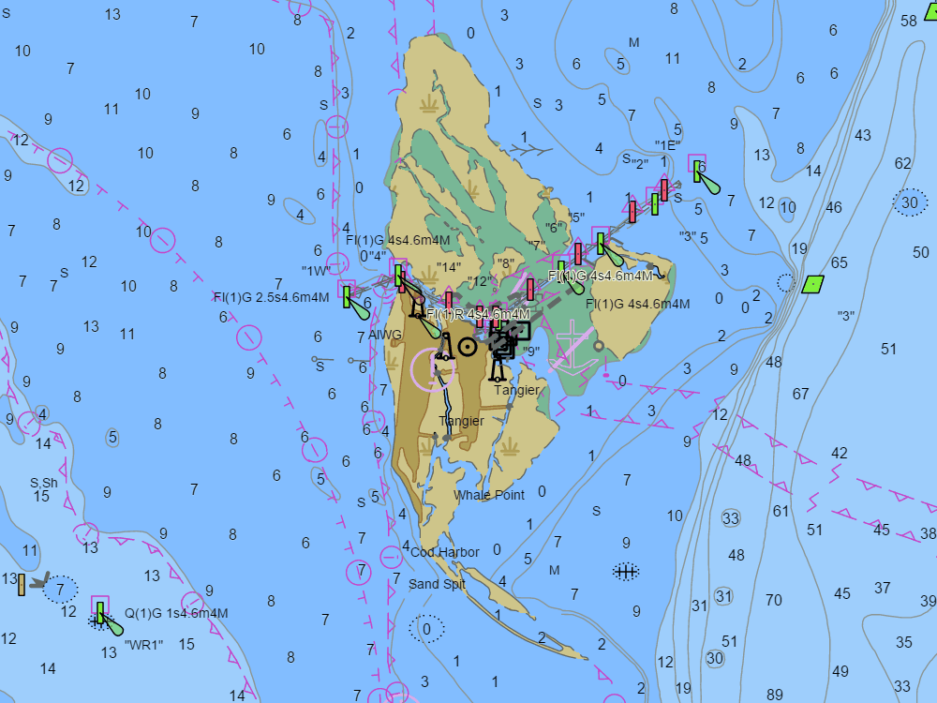937x703 pixels.
Task: Click the tower symbol left of "9" label
Action: 498,367
